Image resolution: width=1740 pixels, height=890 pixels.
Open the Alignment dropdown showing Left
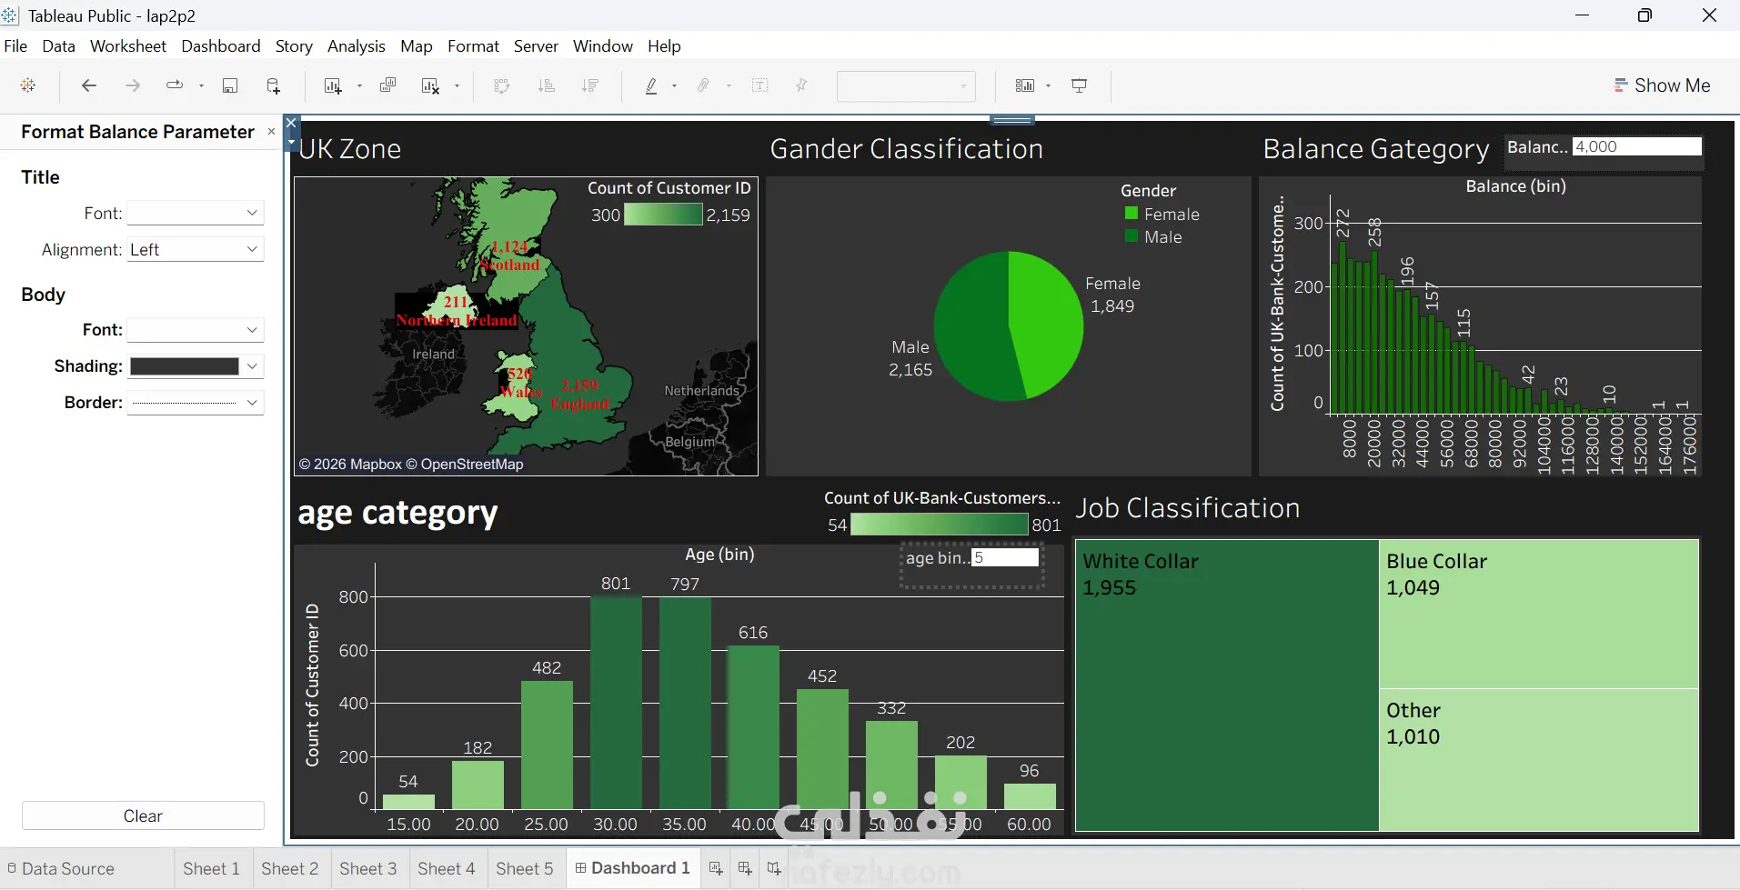tap(195, 249)
